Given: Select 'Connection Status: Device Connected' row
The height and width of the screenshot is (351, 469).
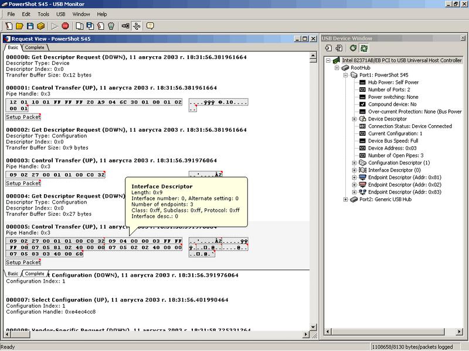Looking at the screenshot, I should point(410,126).
